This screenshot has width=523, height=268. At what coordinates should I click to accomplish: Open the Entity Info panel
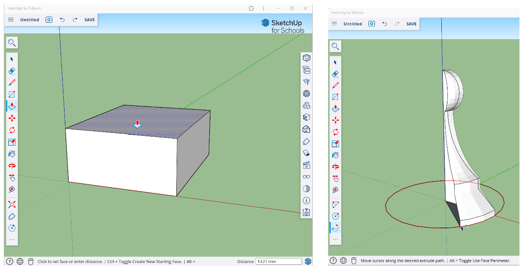[x=306, y=58]
